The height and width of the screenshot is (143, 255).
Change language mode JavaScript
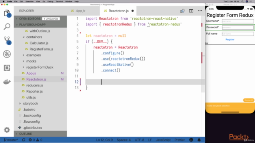(x=163, y=140)
